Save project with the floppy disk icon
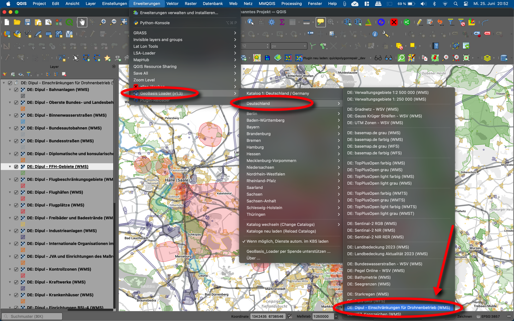 click(x=27, y=22)
